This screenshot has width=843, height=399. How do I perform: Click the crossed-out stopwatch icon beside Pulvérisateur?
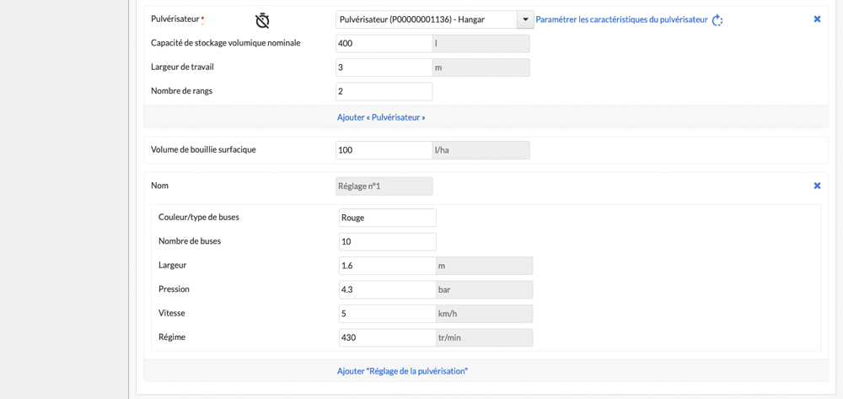pos(262,20)
